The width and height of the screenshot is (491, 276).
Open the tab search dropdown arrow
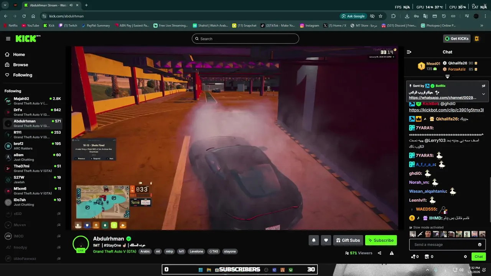5,5
